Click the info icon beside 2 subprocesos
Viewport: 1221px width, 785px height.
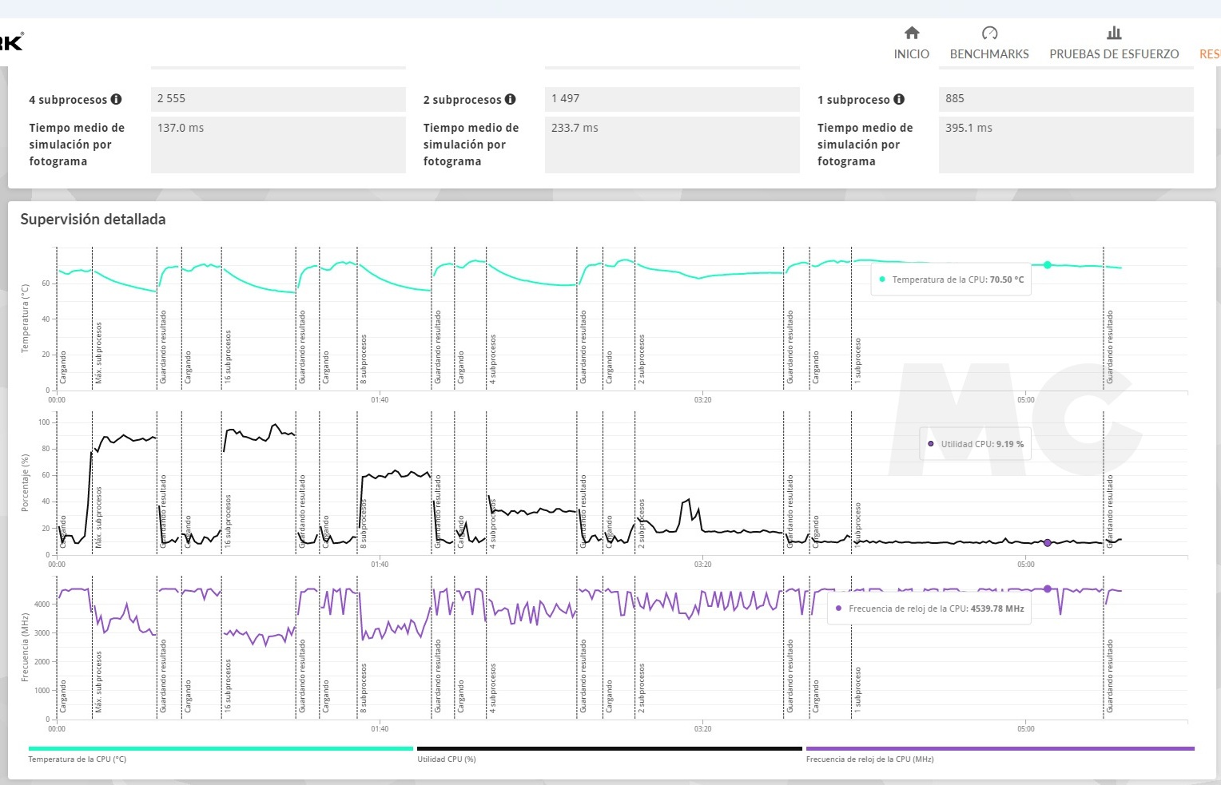[510, 100]
